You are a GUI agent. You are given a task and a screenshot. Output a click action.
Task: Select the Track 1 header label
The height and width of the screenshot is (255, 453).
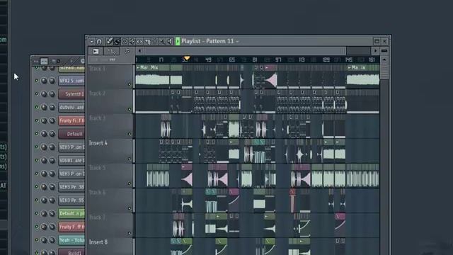(97, 69)
